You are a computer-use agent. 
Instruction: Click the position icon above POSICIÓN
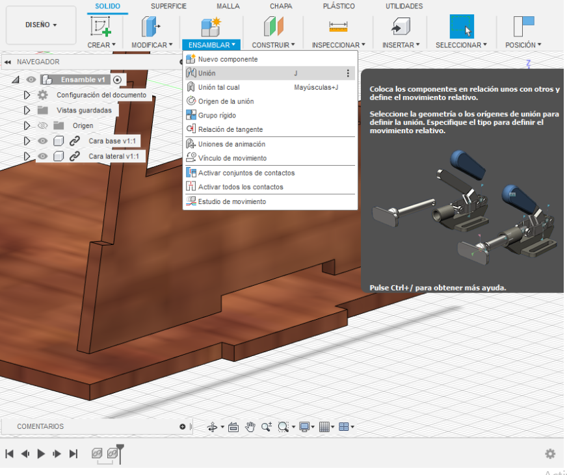click(523, 27)
